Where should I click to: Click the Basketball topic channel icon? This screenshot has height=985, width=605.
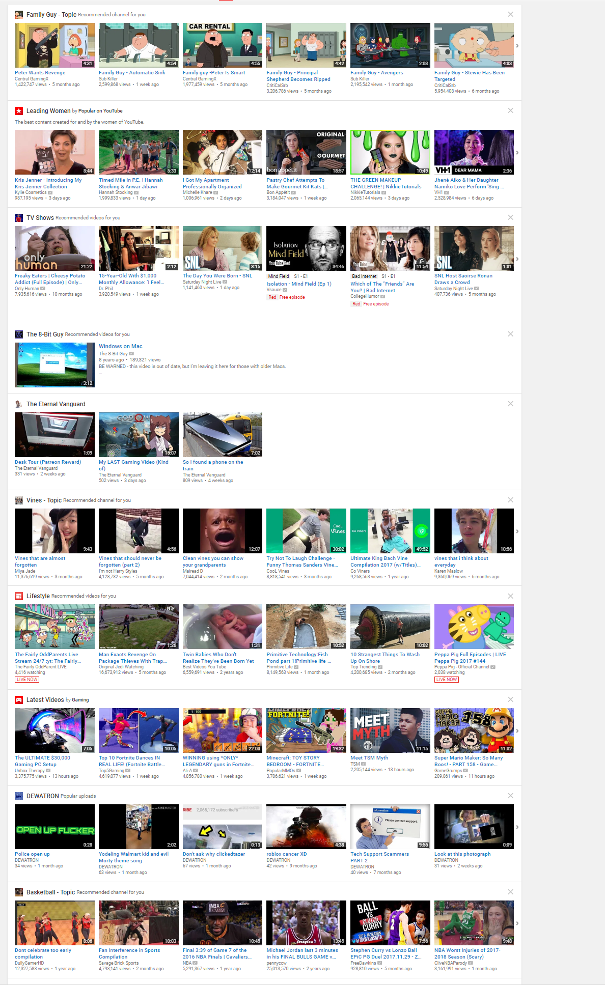(19, 892)
